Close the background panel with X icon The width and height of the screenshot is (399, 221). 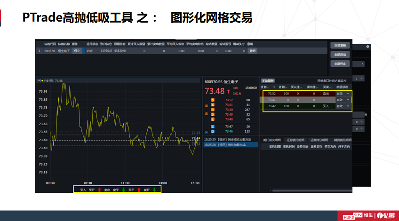[x=367, y=47]
